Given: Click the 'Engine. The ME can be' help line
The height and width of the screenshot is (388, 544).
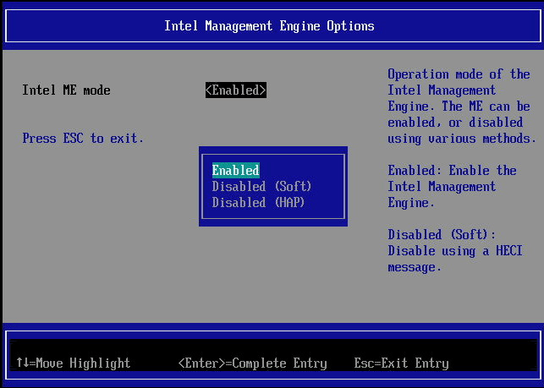Looking at the screenshot, I should tap(459, 107).
